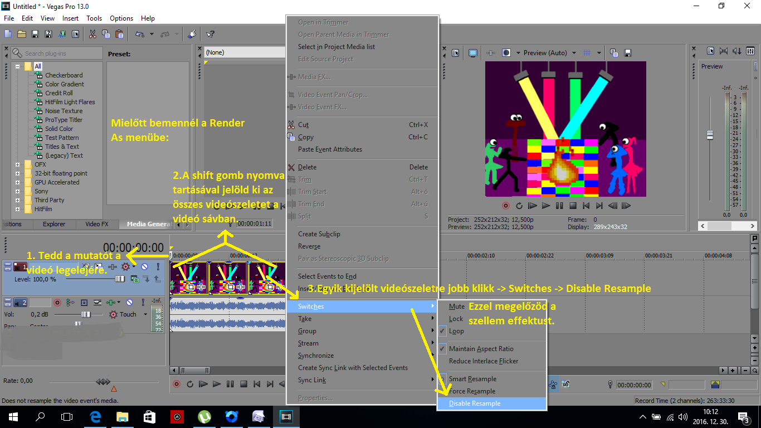Save preview snapshot to file
This screenshot has width=761, height=428.
point(628,53)
